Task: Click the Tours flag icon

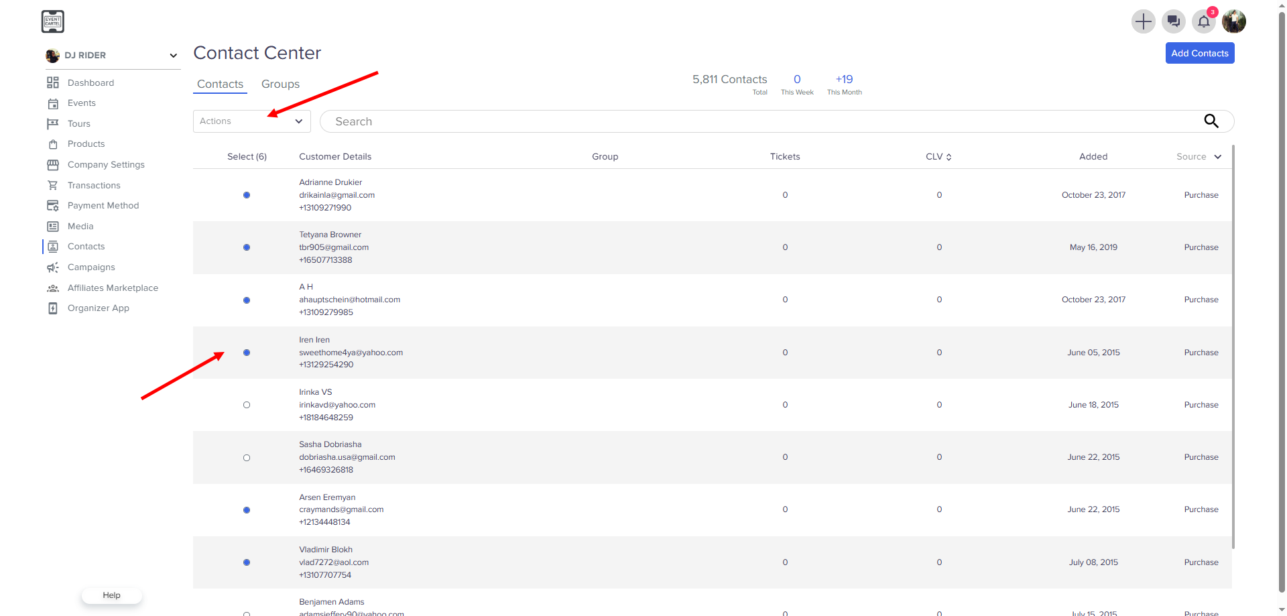Action: pos(53,124)
